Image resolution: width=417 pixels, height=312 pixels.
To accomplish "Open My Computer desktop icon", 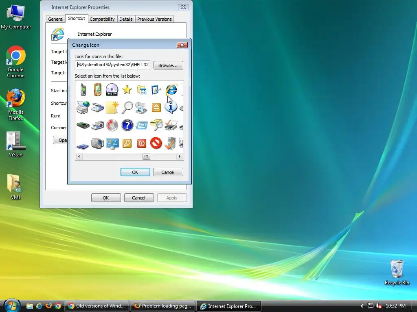I will pos(16,17).
